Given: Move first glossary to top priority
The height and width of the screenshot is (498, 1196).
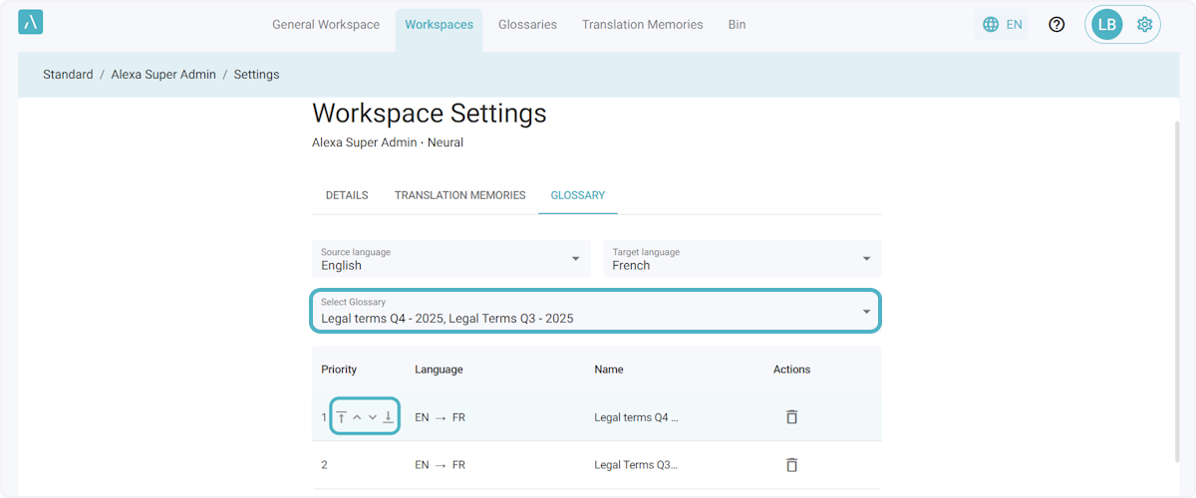Looking at the screenshot, I should (x=341, y=417).
